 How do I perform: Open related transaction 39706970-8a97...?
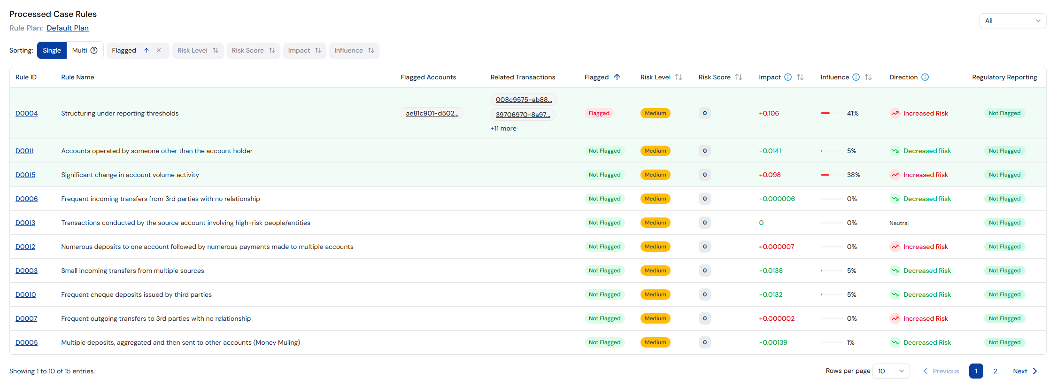(523, 115)
